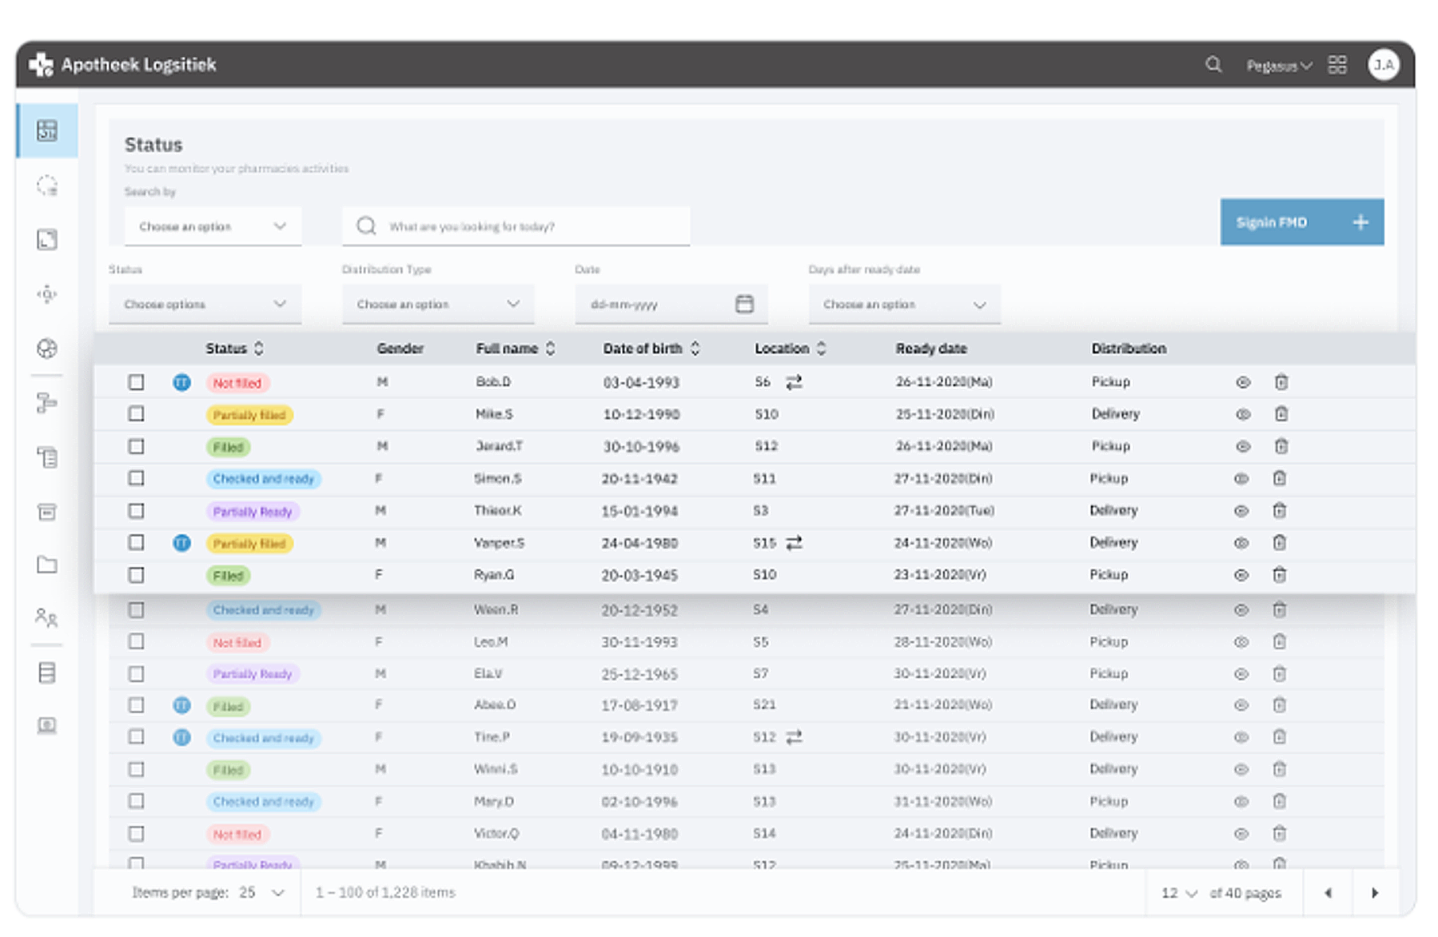Open the Distribution Type filter dropdown
Screen dimensions: 1438x937
(x=438, y=304)
